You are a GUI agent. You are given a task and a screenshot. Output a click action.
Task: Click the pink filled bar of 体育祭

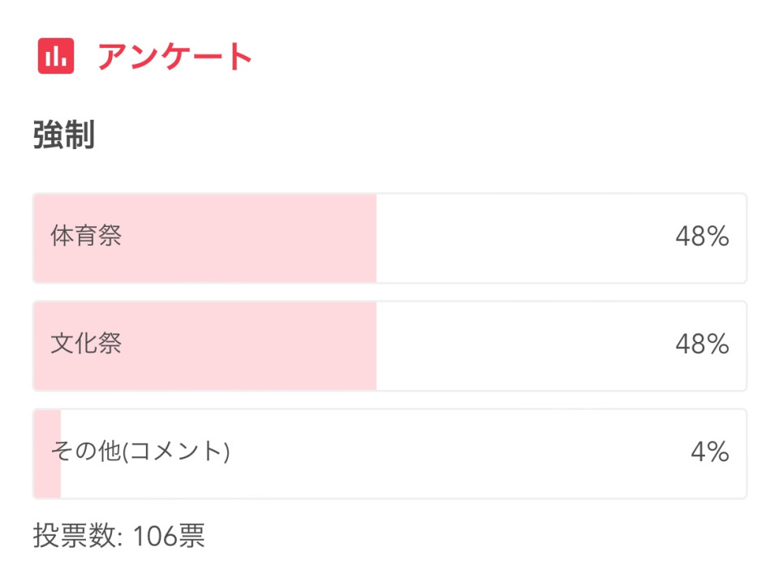pyautogui.click(x=205, y=238)
